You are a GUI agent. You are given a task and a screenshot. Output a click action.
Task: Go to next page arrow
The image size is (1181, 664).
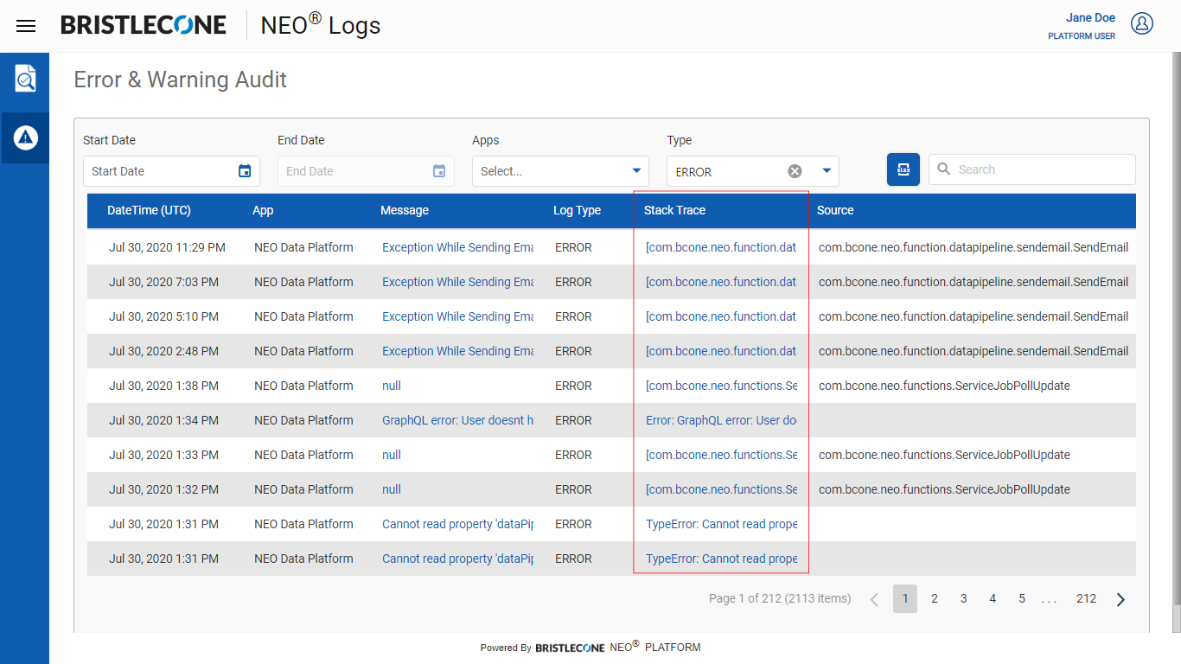[1120, 599]
